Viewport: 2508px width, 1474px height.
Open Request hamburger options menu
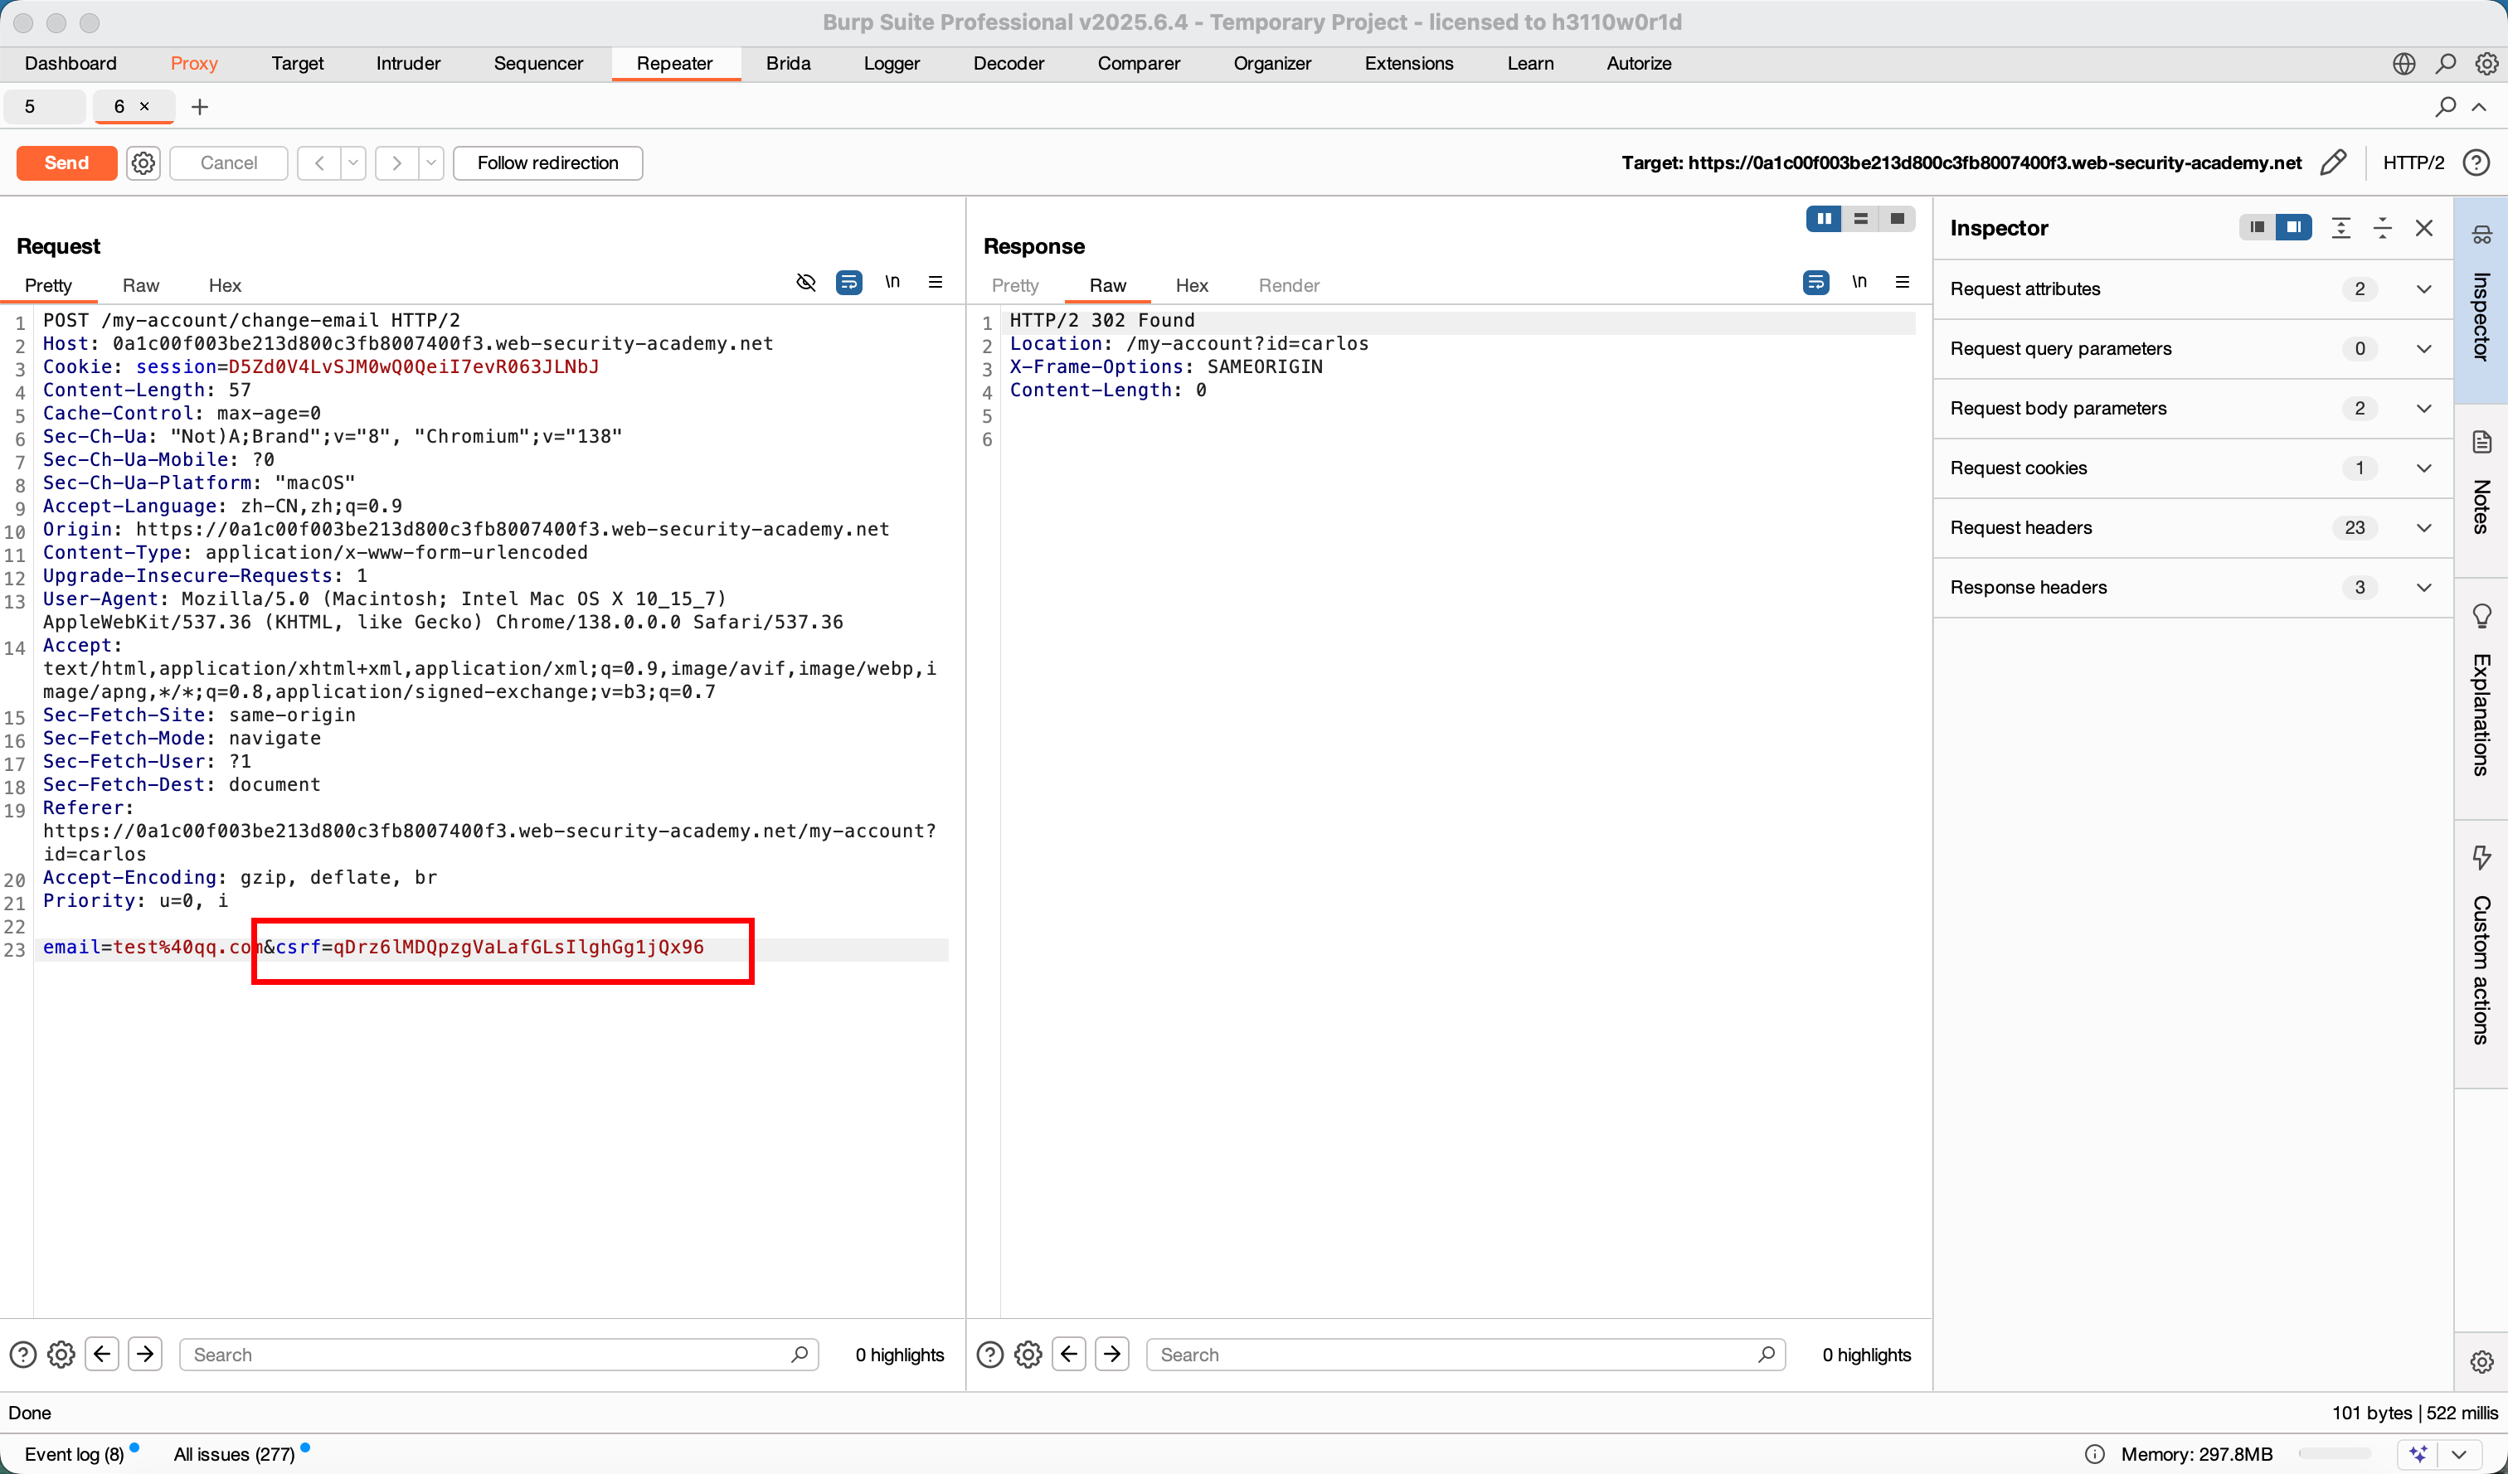(x=936, y=283)
